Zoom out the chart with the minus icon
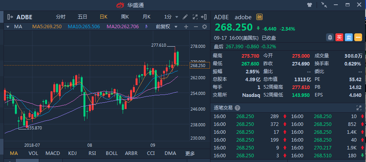 point(196,27)
